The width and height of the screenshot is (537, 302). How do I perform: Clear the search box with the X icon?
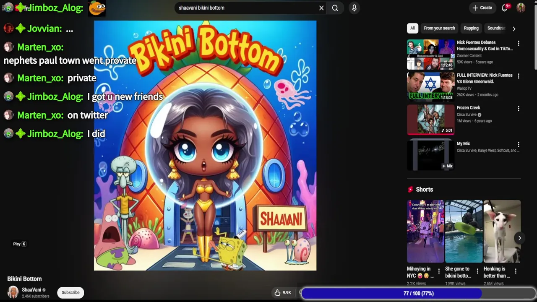pyautogui.click(x=321, y=8)
